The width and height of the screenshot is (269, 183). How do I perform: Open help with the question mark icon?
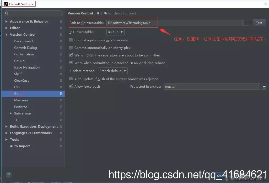[x=9, y=175]
